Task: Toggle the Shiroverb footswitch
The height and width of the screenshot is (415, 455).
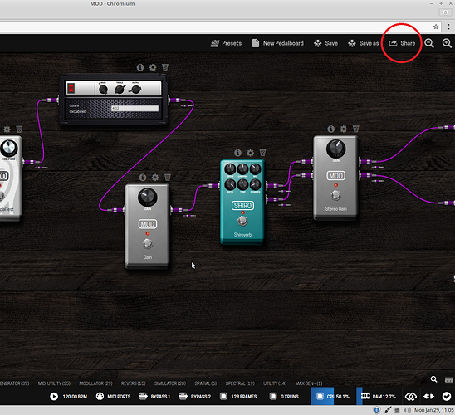Action: (242, 221)
